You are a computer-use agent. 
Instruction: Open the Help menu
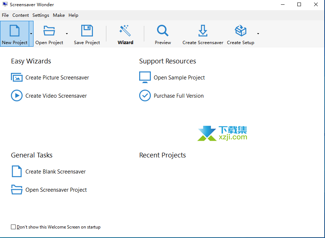[73, 15]
